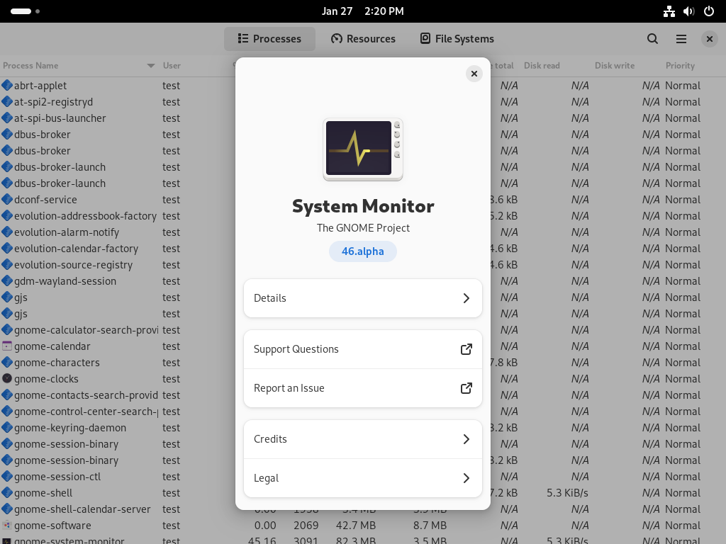Select the gnome-control-center-search process name

86,412
